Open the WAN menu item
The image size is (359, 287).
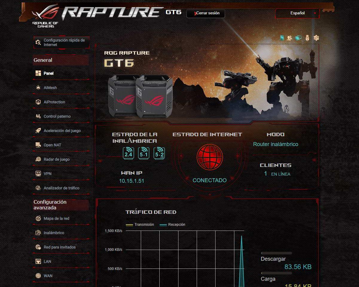(61, 276)
